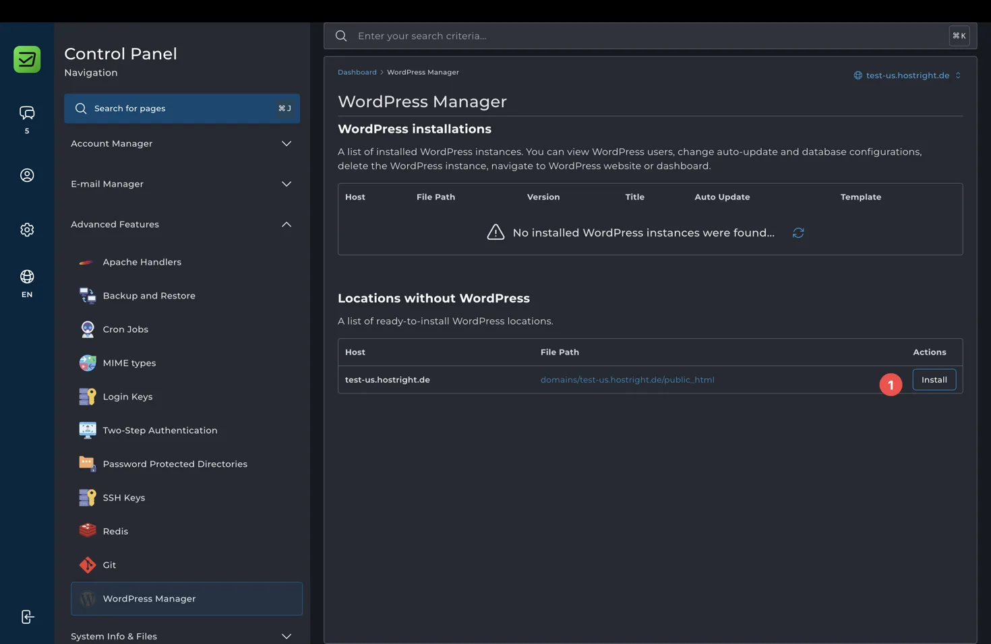Screen dimensions: 991x644
Task: Open the SSH Keys menu entry
Action: [x=187, y=498]
